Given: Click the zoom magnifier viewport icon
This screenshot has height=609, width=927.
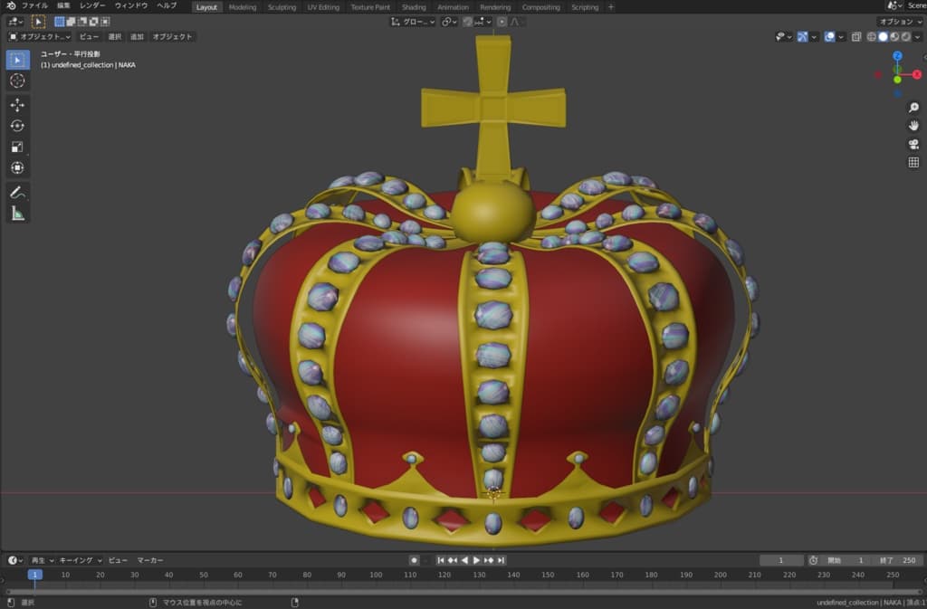Looking at the screenshot, I should click(x=913, y=108).
